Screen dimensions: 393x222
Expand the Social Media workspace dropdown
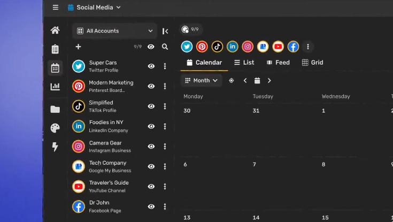click(94, 7)
